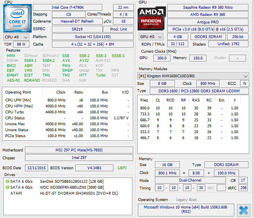Select the Socket H3 (LGA1150) platform field
Screen dimensions: 254x218
coord(93,36)
